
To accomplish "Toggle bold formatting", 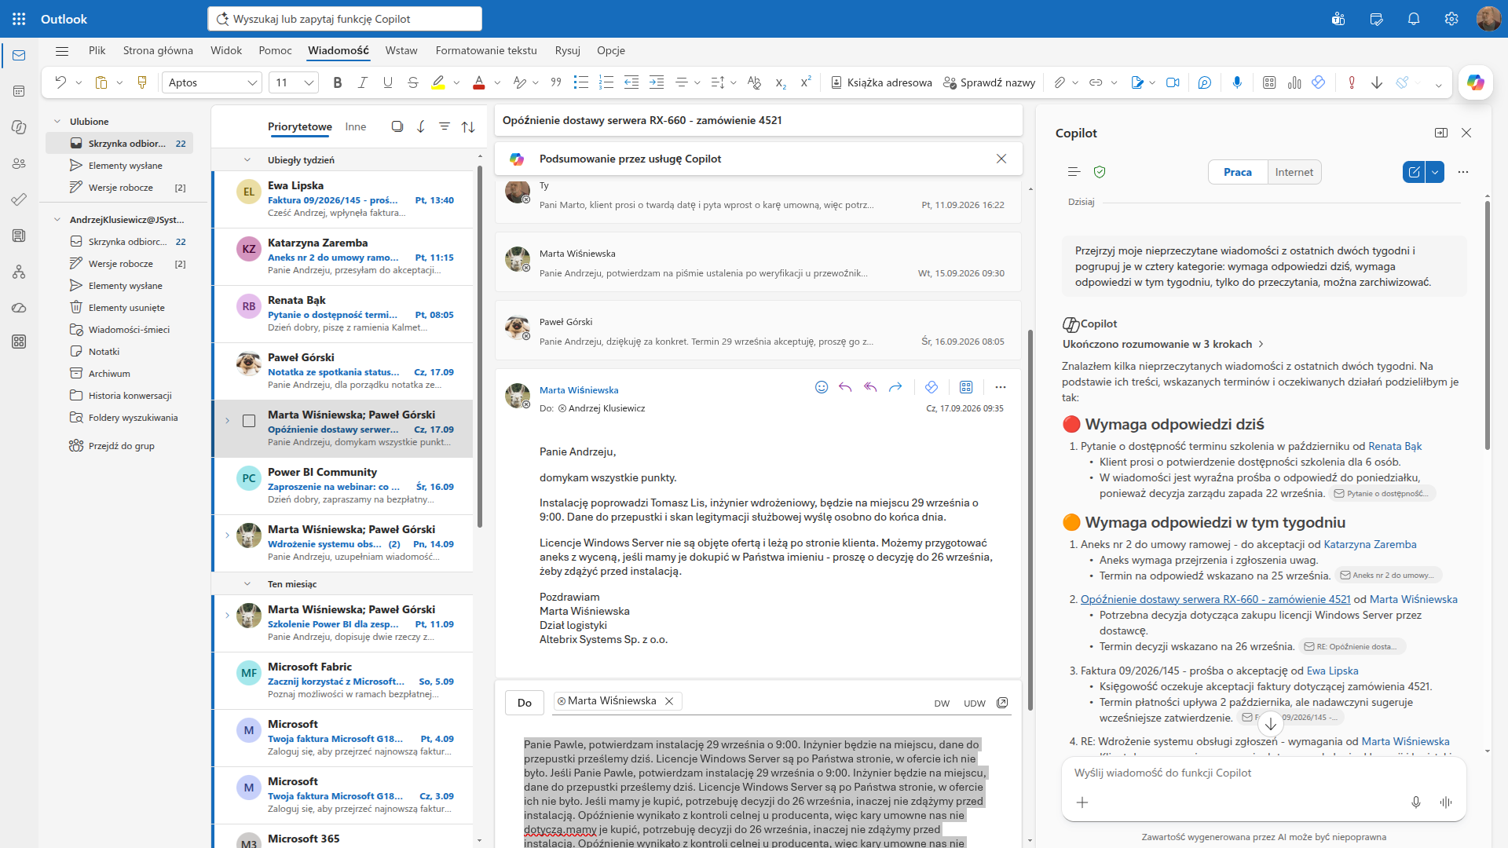I will click(338, 82).
